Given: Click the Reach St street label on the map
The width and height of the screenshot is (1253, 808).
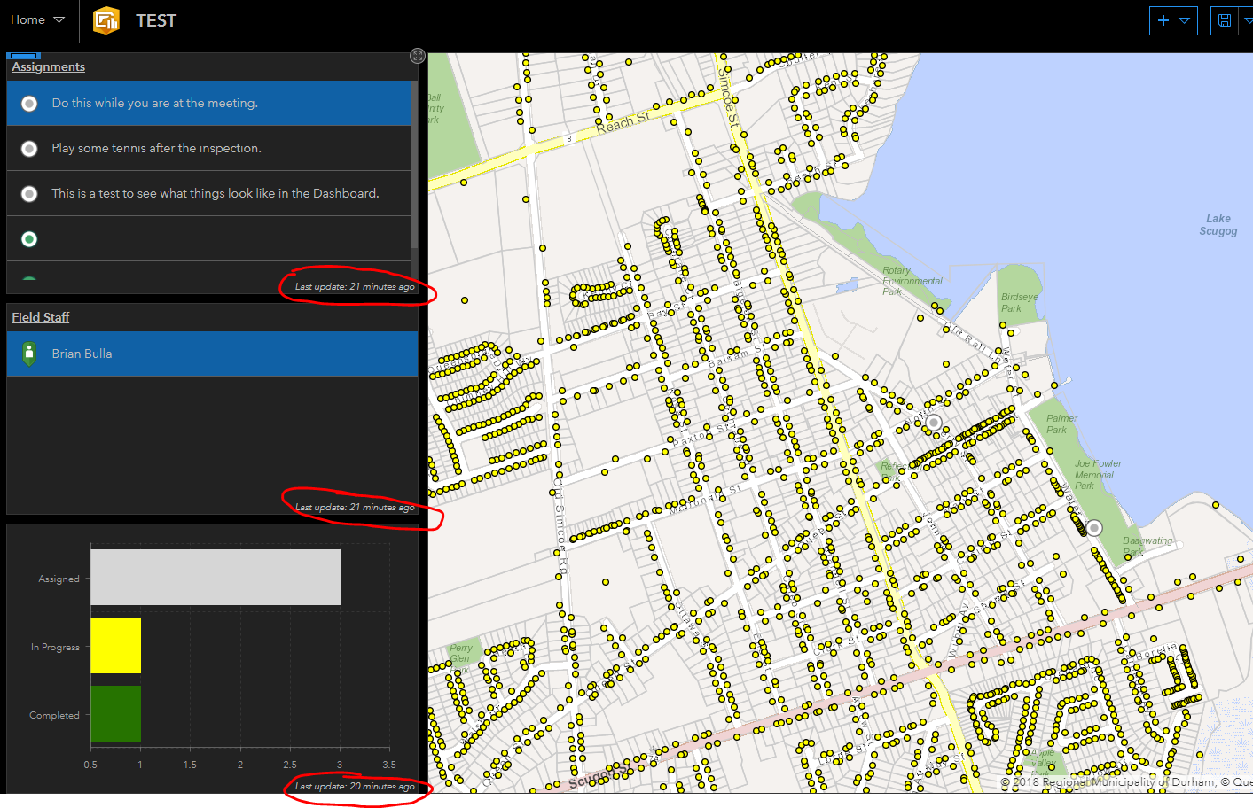Looking at the screenshot, I should point(623,123).
